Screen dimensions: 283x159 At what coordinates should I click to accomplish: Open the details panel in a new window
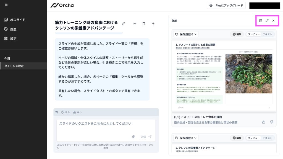pyautogui.click(x=261, y=20)
